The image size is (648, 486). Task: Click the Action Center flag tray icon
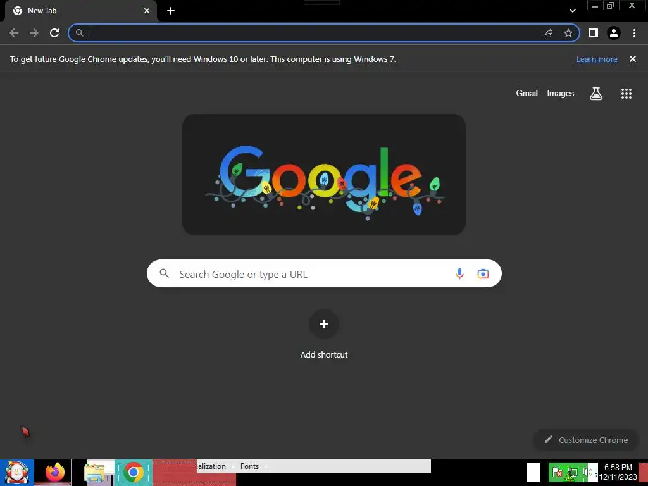click(x=557, y=472)
